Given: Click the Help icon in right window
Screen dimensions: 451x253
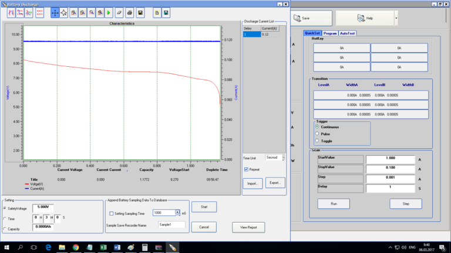Looking at the screenshot, I should tap(361, 18).
